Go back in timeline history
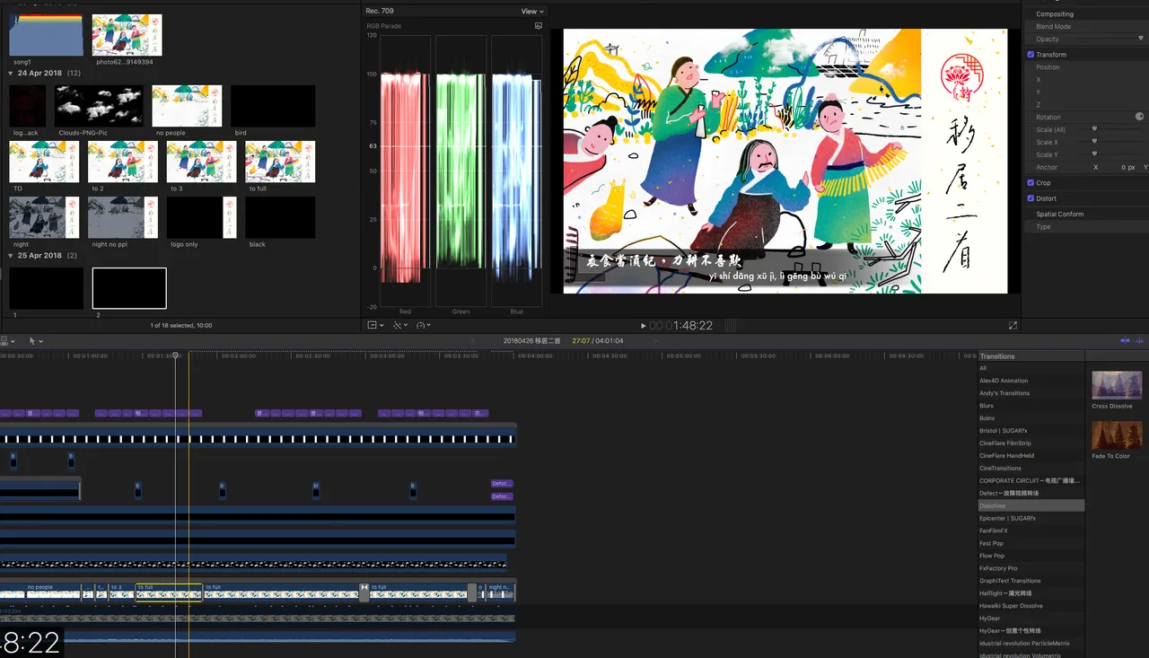1149x658 pixels. 473,341
